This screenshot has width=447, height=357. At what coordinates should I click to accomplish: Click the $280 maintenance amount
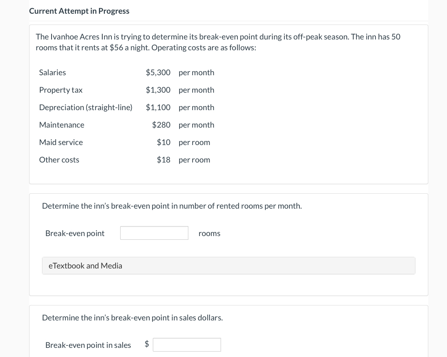[161, 125]
